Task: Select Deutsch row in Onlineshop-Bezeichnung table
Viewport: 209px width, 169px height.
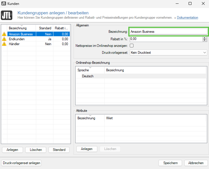Action: coord(88,76)
